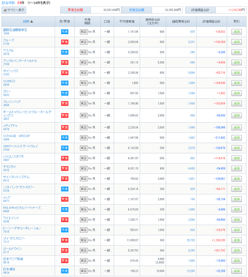Open ワイエイシイ stock link
This screenshot has width=248, height=277.
(11, 218)
